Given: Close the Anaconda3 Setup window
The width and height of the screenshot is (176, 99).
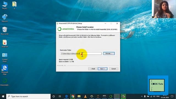Looking at the screenshot, I should 117,23.
